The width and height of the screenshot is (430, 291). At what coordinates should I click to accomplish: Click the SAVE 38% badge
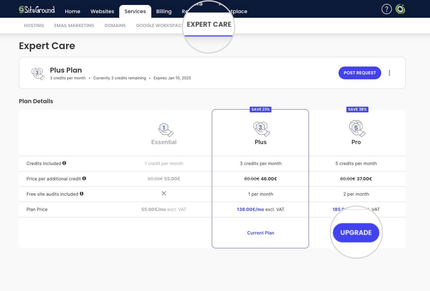coord(357,110)
